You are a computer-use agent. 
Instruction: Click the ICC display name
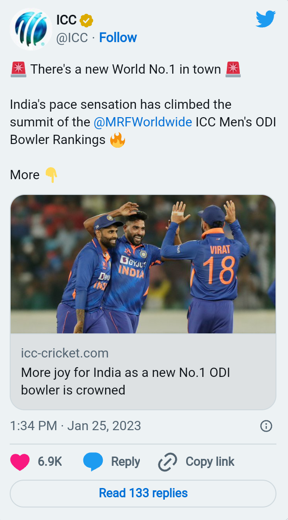pos(66,20)
